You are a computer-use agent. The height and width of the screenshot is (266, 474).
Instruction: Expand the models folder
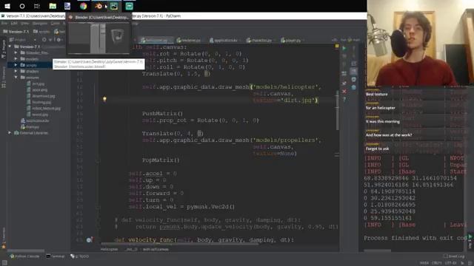pos(16,59)
